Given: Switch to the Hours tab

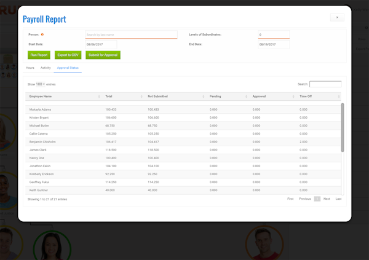Looking at the screenshot, I should (30, 68).
